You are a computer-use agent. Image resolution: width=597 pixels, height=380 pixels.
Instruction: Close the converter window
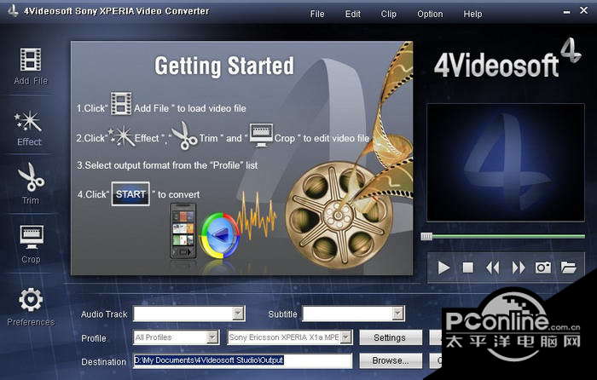pos(583,11)
